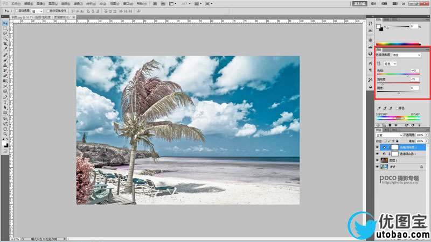
Task: Activate the on-image targeted adjustment hand tool
Action: [x=379, y=63]
